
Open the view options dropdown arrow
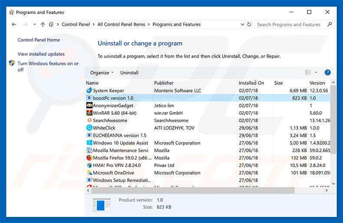316,72
